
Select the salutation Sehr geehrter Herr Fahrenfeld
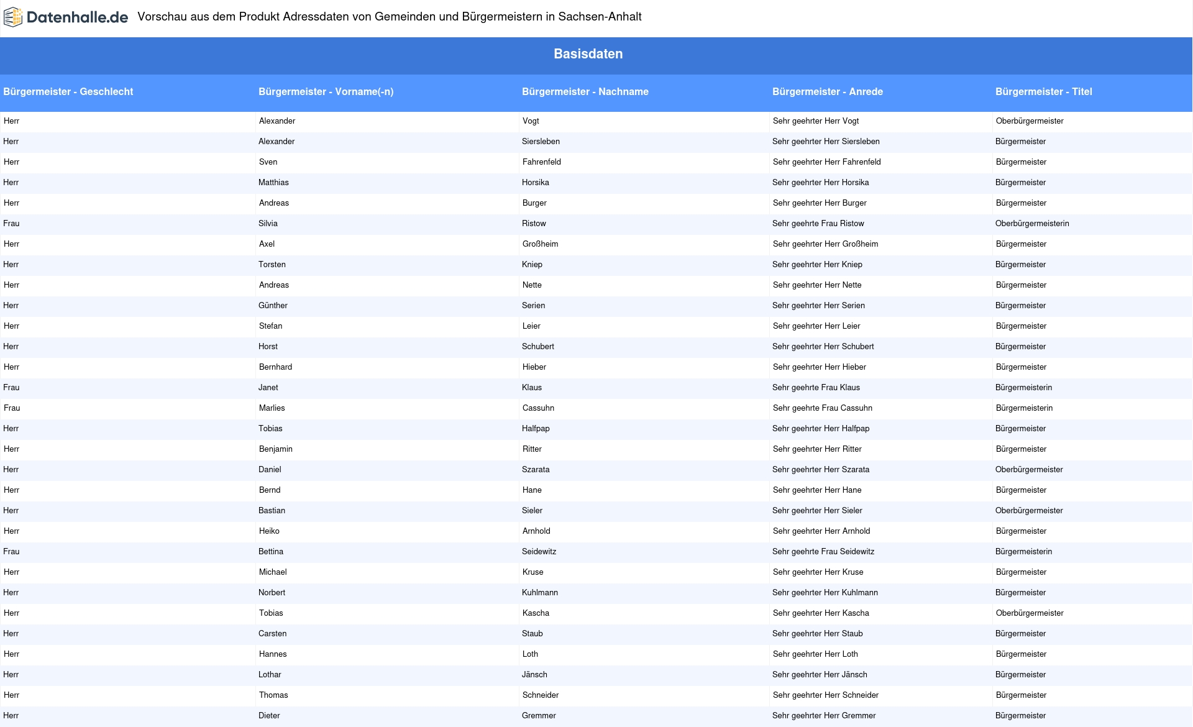(826, 162)
